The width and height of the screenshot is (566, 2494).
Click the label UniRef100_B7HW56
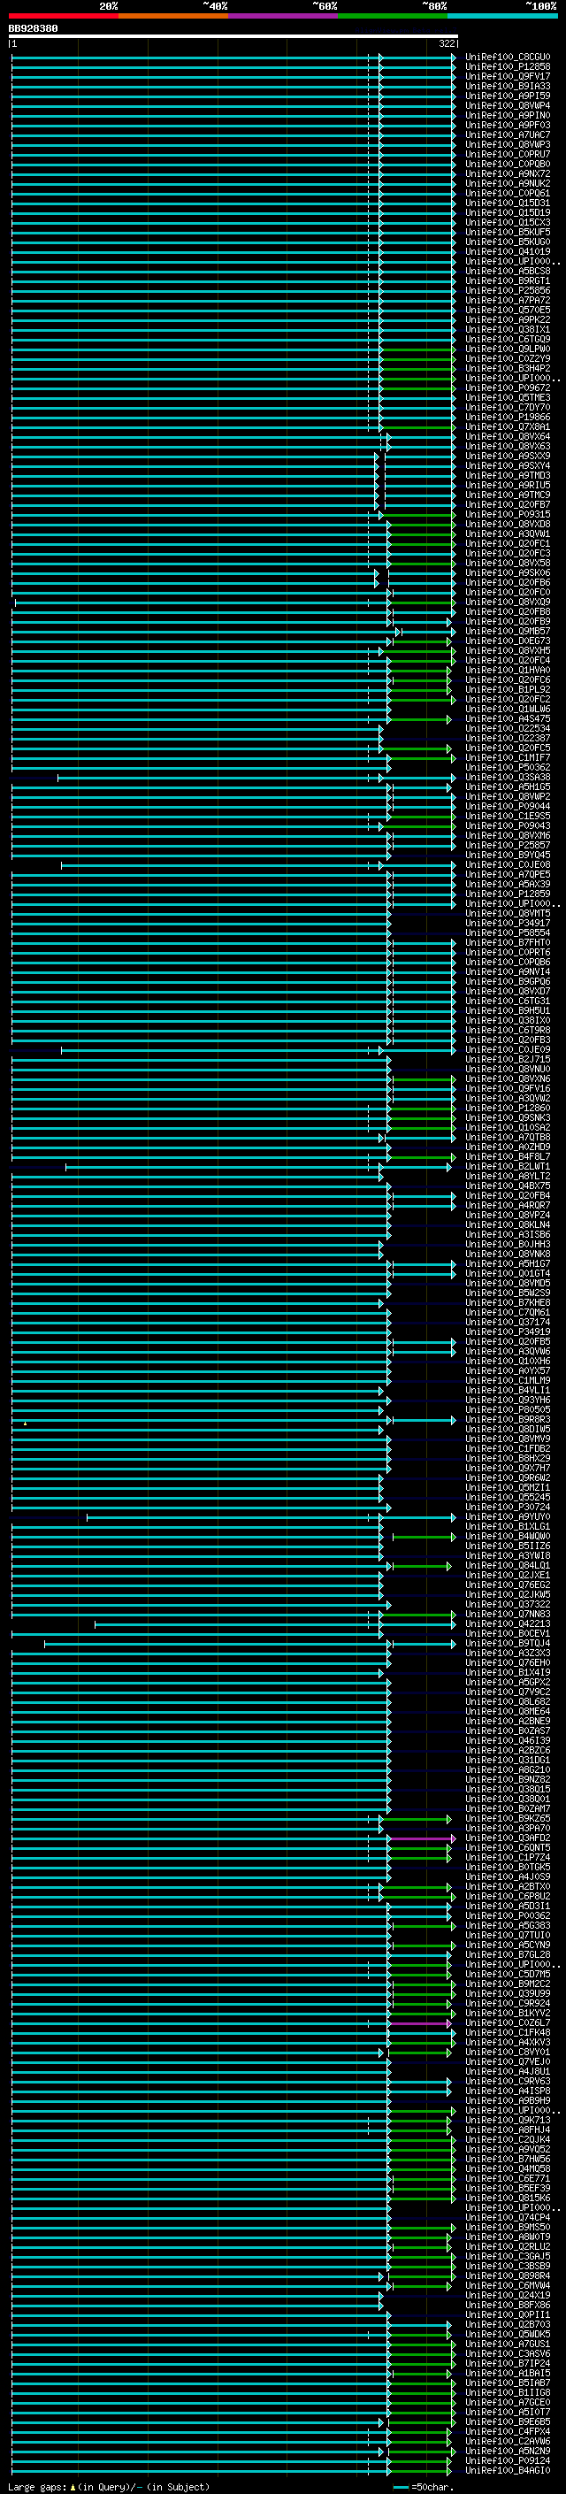click(x=507, y=2158)
